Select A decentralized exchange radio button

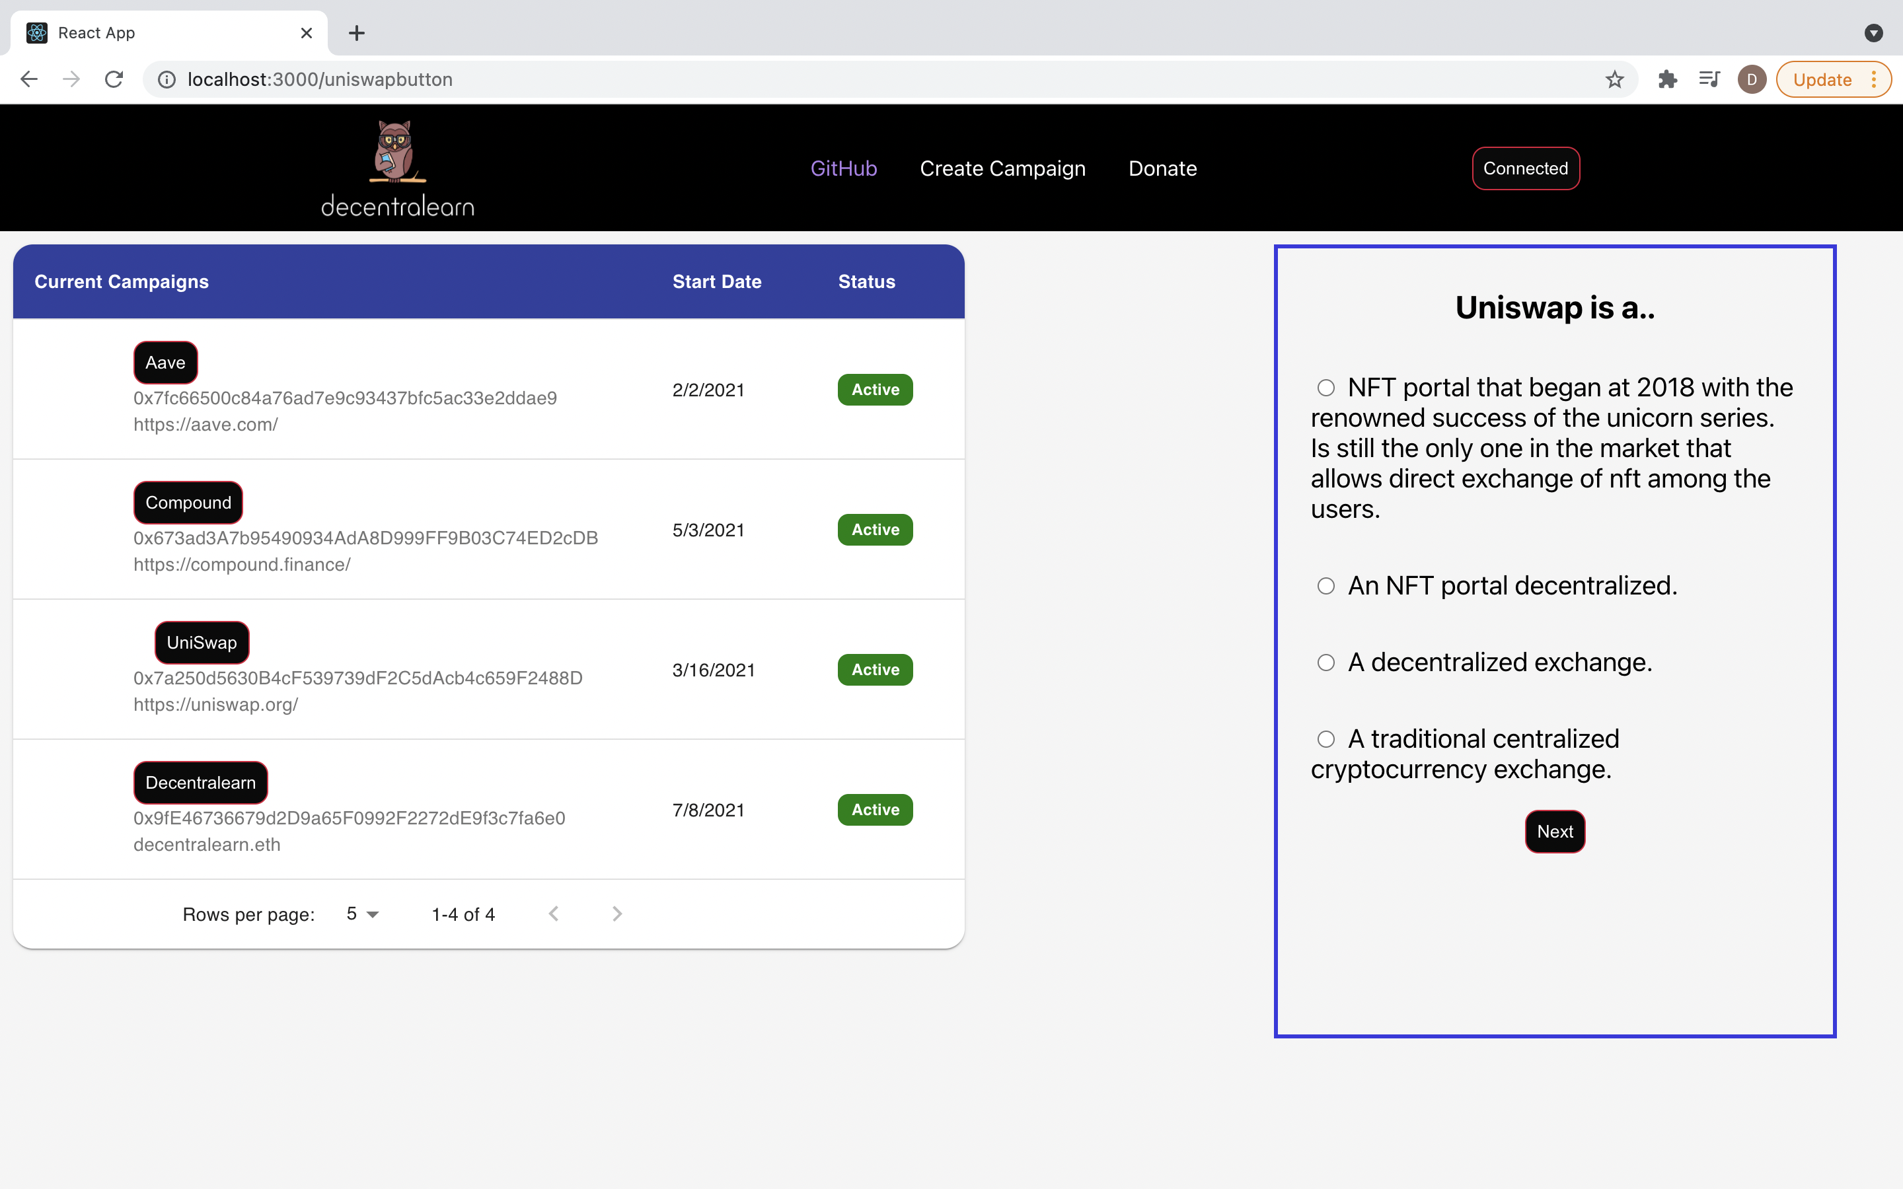point(1325,661)
